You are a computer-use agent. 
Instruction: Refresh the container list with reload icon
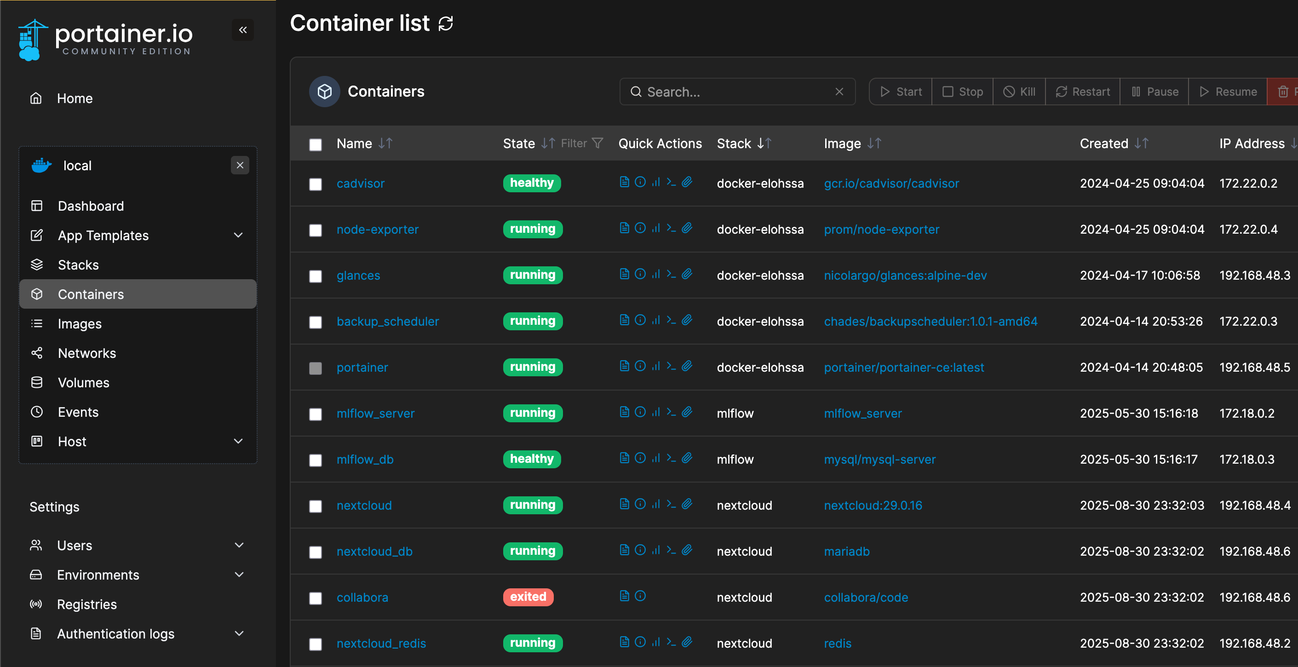(445, 23)
